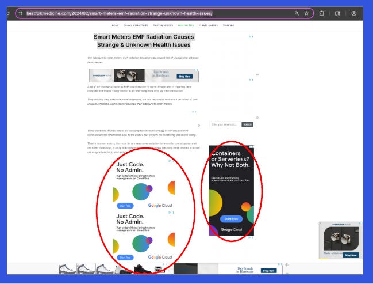The height and width of the screenshot is (284, 373).
Task: Click Google Cloud logo on first Just Code ad
Action: tap(160, 205)
